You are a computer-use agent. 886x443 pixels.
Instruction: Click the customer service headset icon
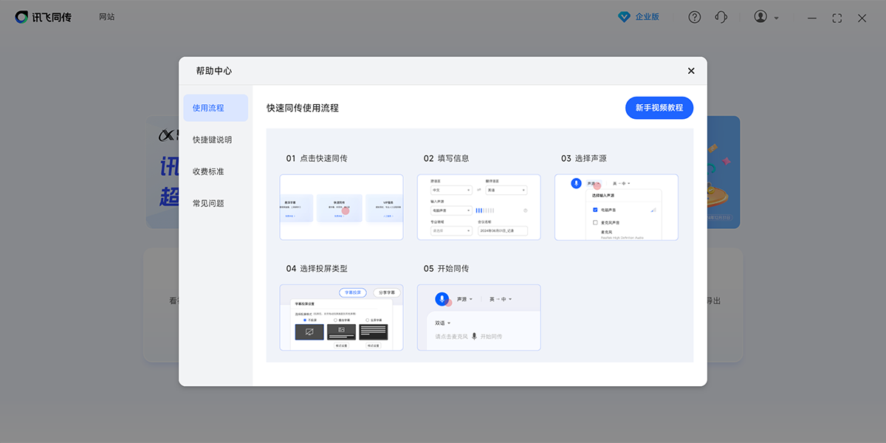click(x=721, y=18)
